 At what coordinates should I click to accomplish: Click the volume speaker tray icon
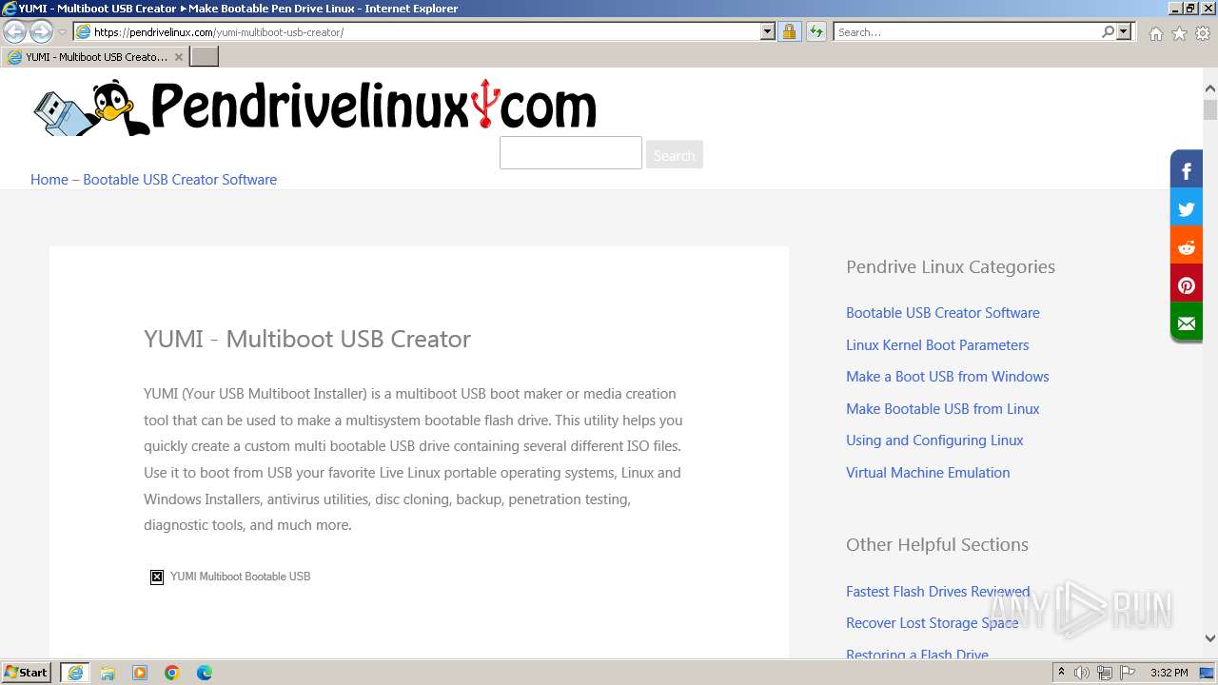(x=1082, y=673)
